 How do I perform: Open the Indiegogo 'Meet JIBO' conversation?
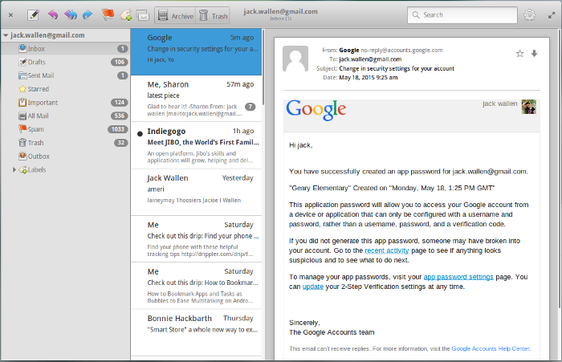pos(196,145)
